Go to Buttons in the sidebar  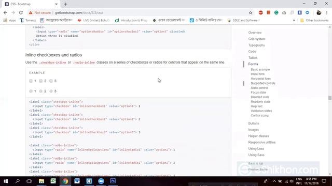point(254,123)
